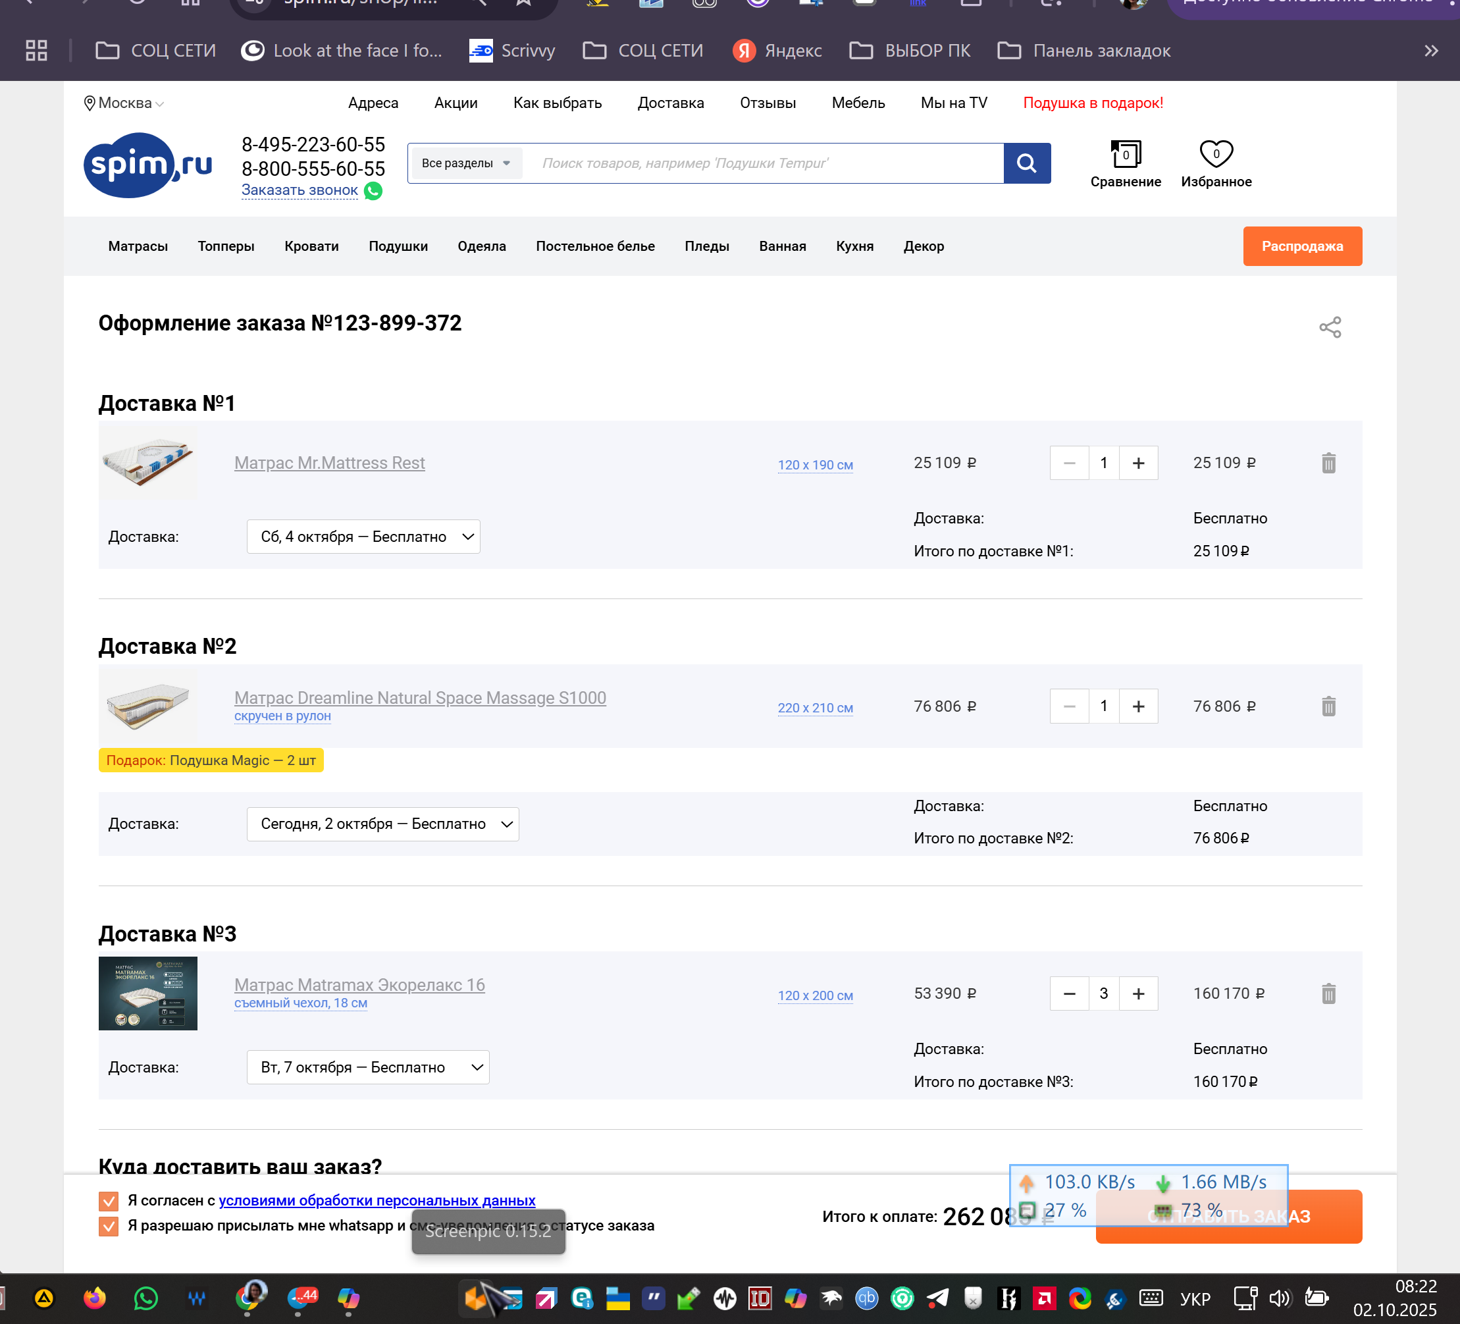Remove Dreamline Natural Space mattress via trash
Screen dimensions: 1460x1324
(x=1328, y=706)
